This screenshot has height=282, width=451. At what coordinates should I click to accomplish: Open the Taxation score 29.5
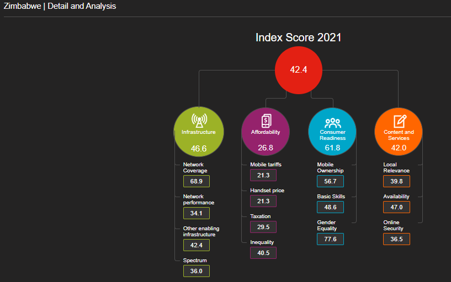(x=263, y=227)
